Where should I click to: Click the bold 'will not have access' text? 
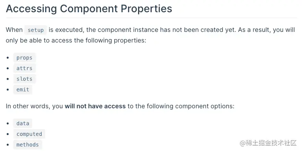tap(95, 106)
